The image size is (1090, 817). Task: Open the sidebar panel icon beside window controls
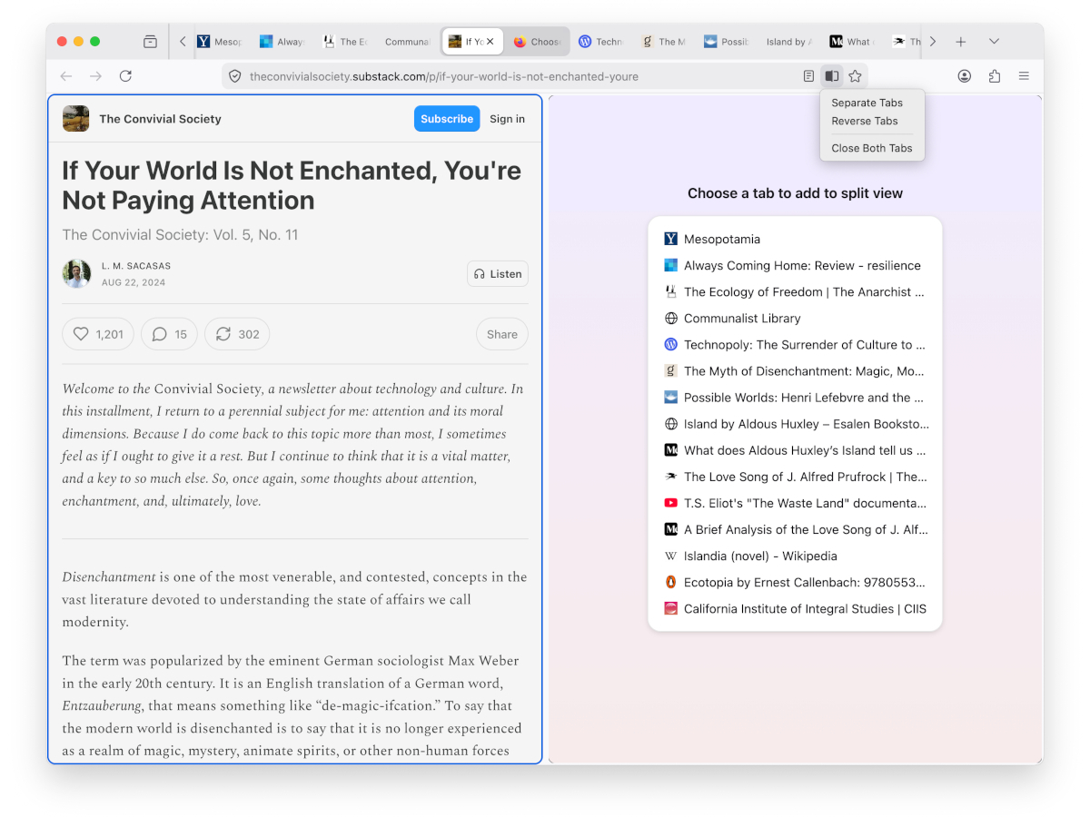[151, 42]
